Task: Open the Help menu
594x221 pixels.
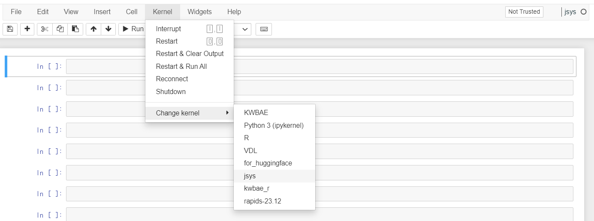Action: click(x=234, y=12)
